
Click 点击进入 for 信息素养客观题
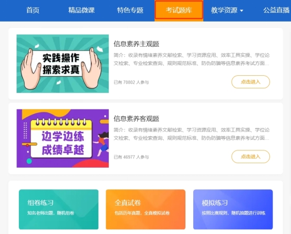251,157
